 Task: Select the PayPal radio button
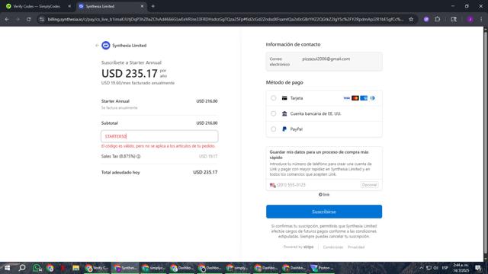point(273,129)
